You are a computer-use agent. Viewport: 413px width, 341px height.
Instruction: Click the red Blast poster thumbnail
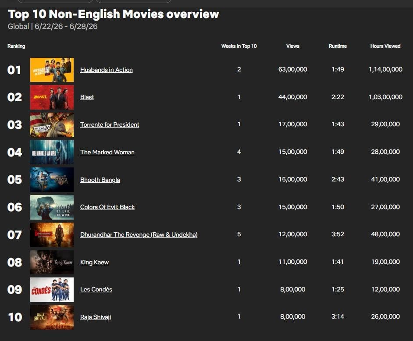tap(52, 97)
